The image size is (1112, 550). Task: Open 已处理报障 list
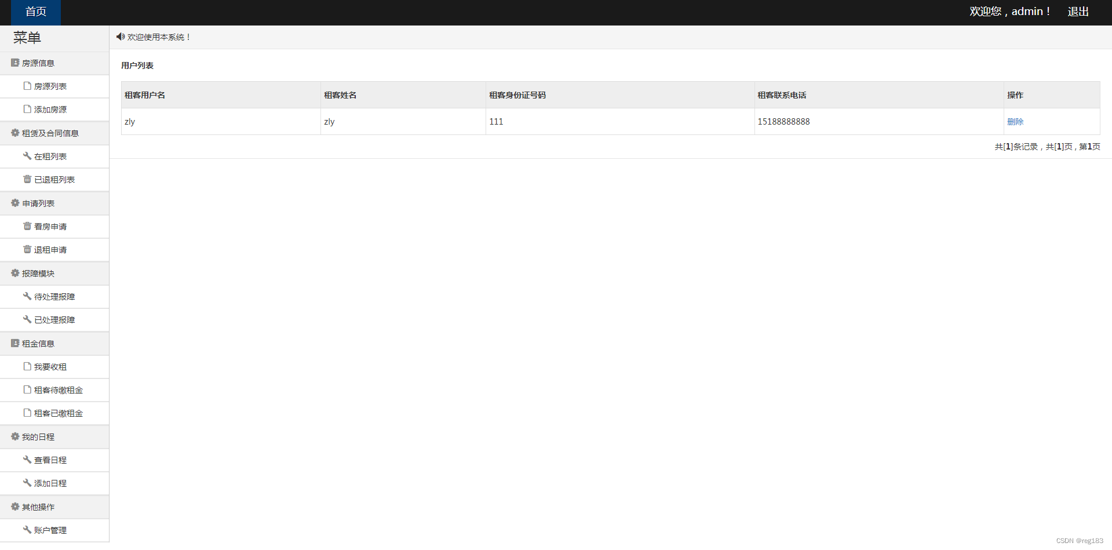[54, 320]
